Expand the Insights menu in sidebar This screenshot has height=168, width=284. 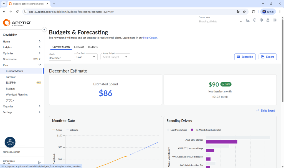[x=22, y=47]
